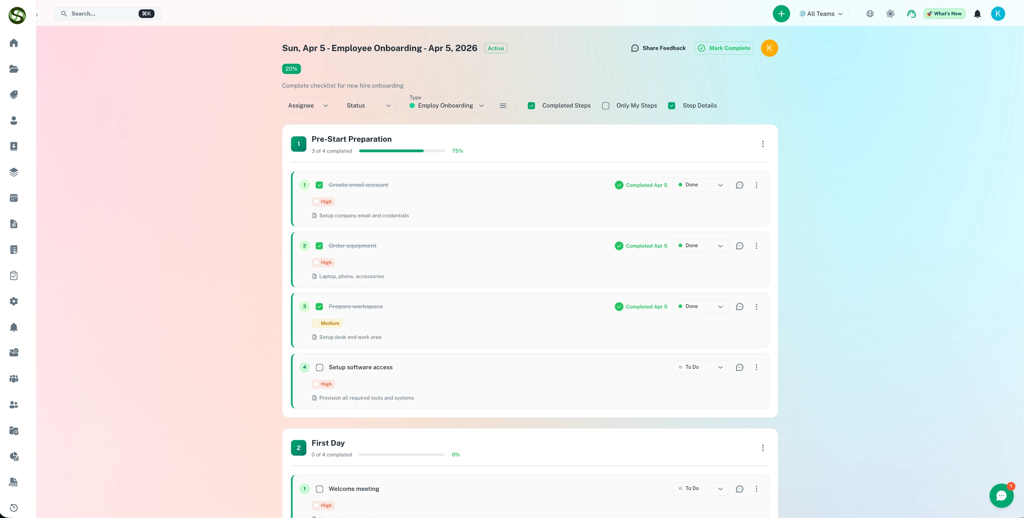Open more options for Order equipment step
The height and width of the screenshot is (518, 1024).
[x=756, y=246]
